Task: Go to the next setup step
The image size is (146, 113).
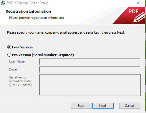Action: [x=103, y=106]
